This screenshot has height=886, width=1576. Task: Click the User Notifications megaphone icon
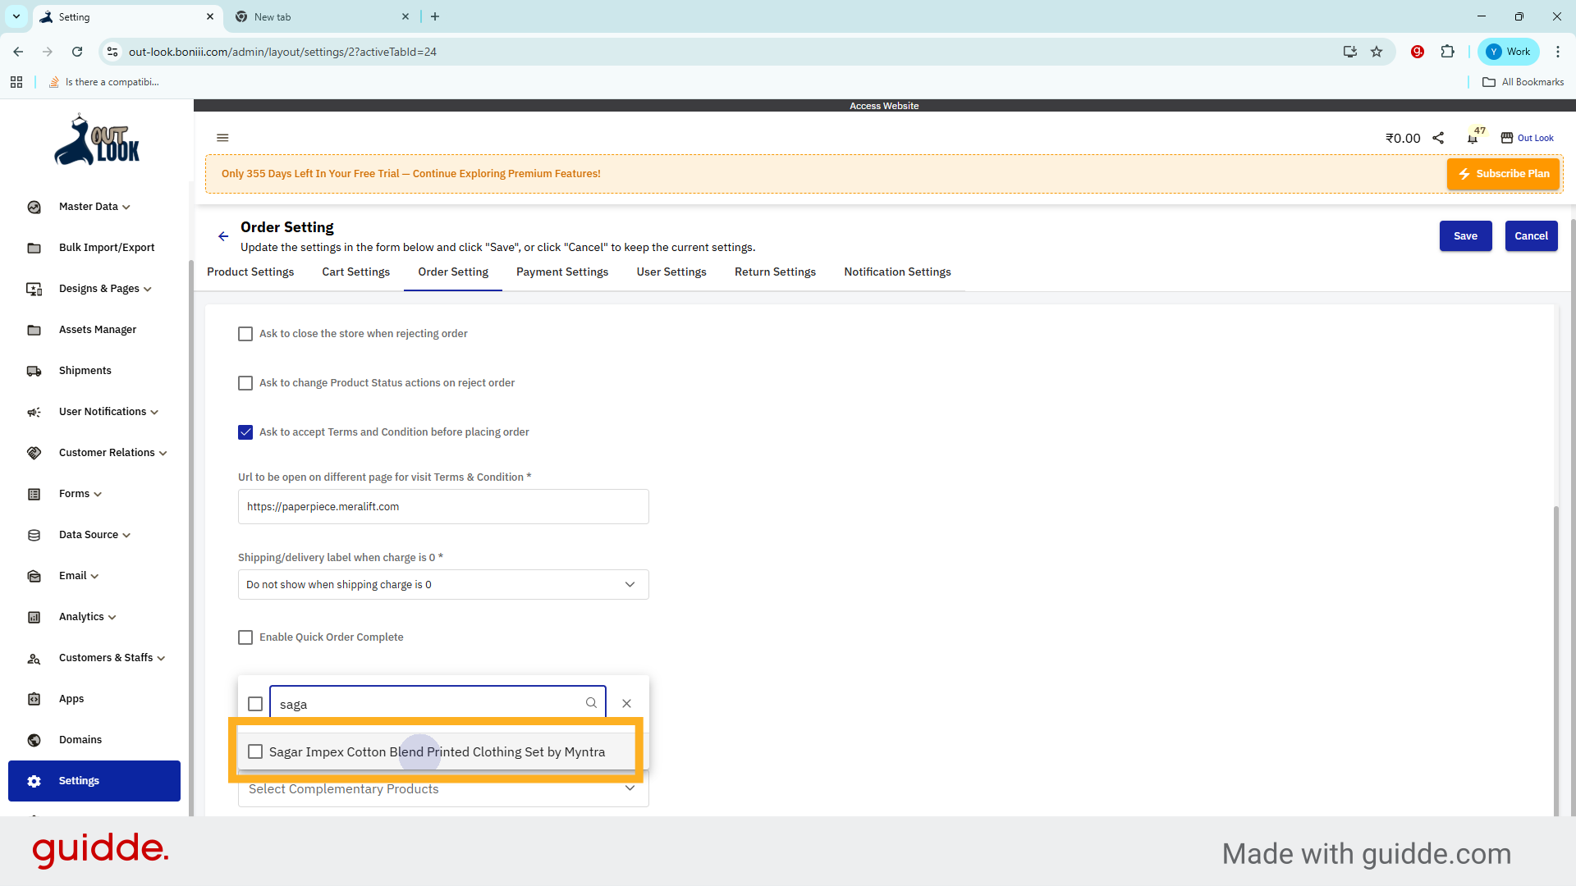(34, 412)
